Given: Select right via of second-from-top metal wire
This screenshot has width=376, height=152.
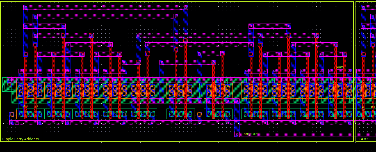Looking at the screenshot, I should [176, 17].
